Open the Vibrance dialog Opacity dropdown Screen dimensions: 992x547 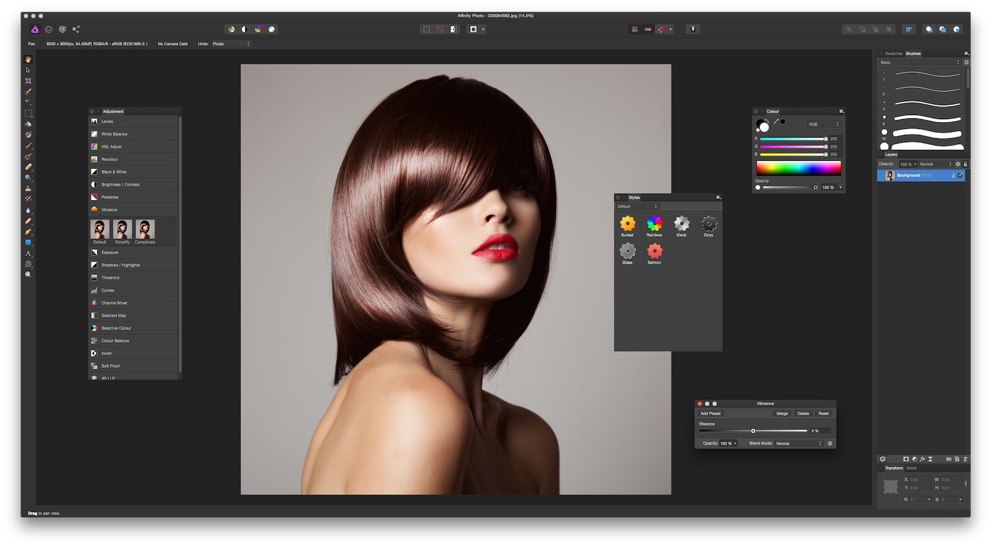728,443
